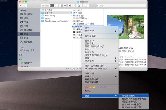This screenshot has width=166, height=110.
Task: Apply the orange tag color dot
Action: point(90,87)
